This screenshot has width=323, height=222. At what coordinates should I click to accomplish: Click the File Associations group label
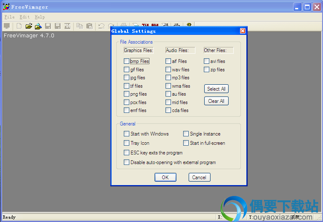pyautogui.click(x=136, y=42)
